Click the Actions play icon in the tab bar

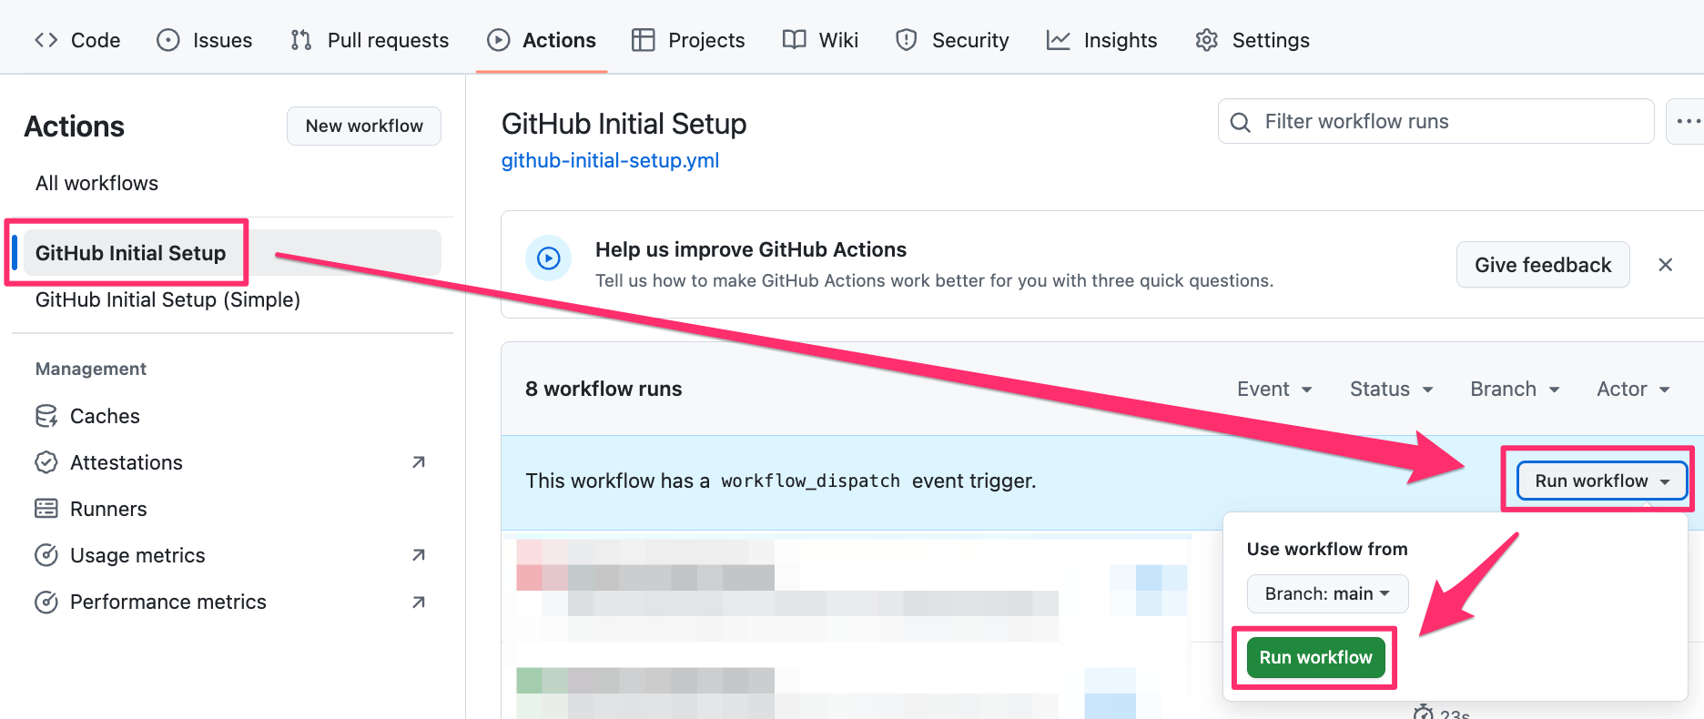click(x=499, y=40)
